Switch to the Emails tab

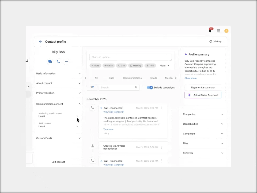[153, 78]
